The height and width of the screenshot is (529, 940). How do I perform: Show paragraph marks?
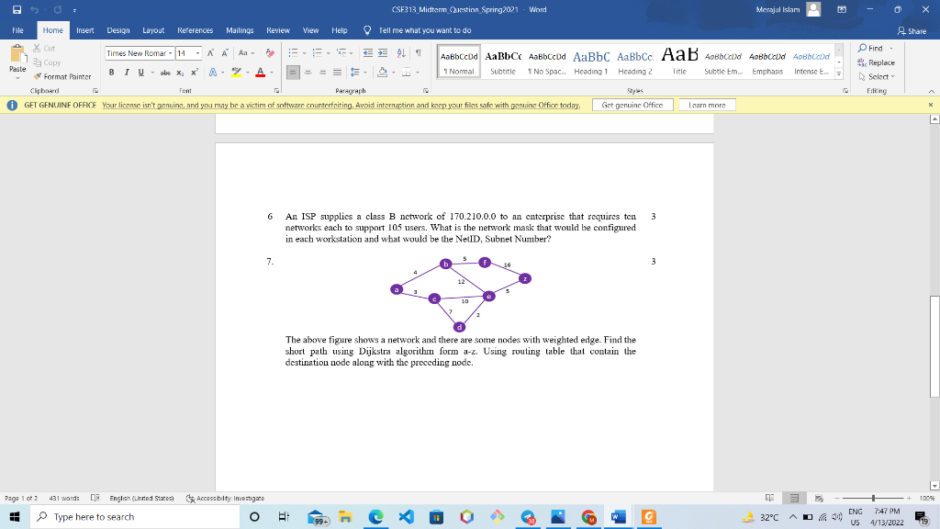(419, 52)
